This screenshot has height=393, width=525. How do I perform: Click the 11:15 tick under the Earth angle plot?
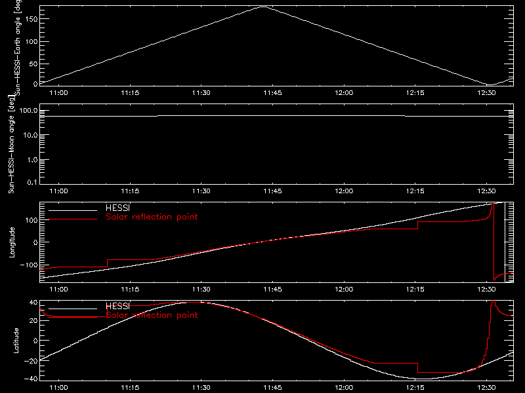(x=130, y=93)
